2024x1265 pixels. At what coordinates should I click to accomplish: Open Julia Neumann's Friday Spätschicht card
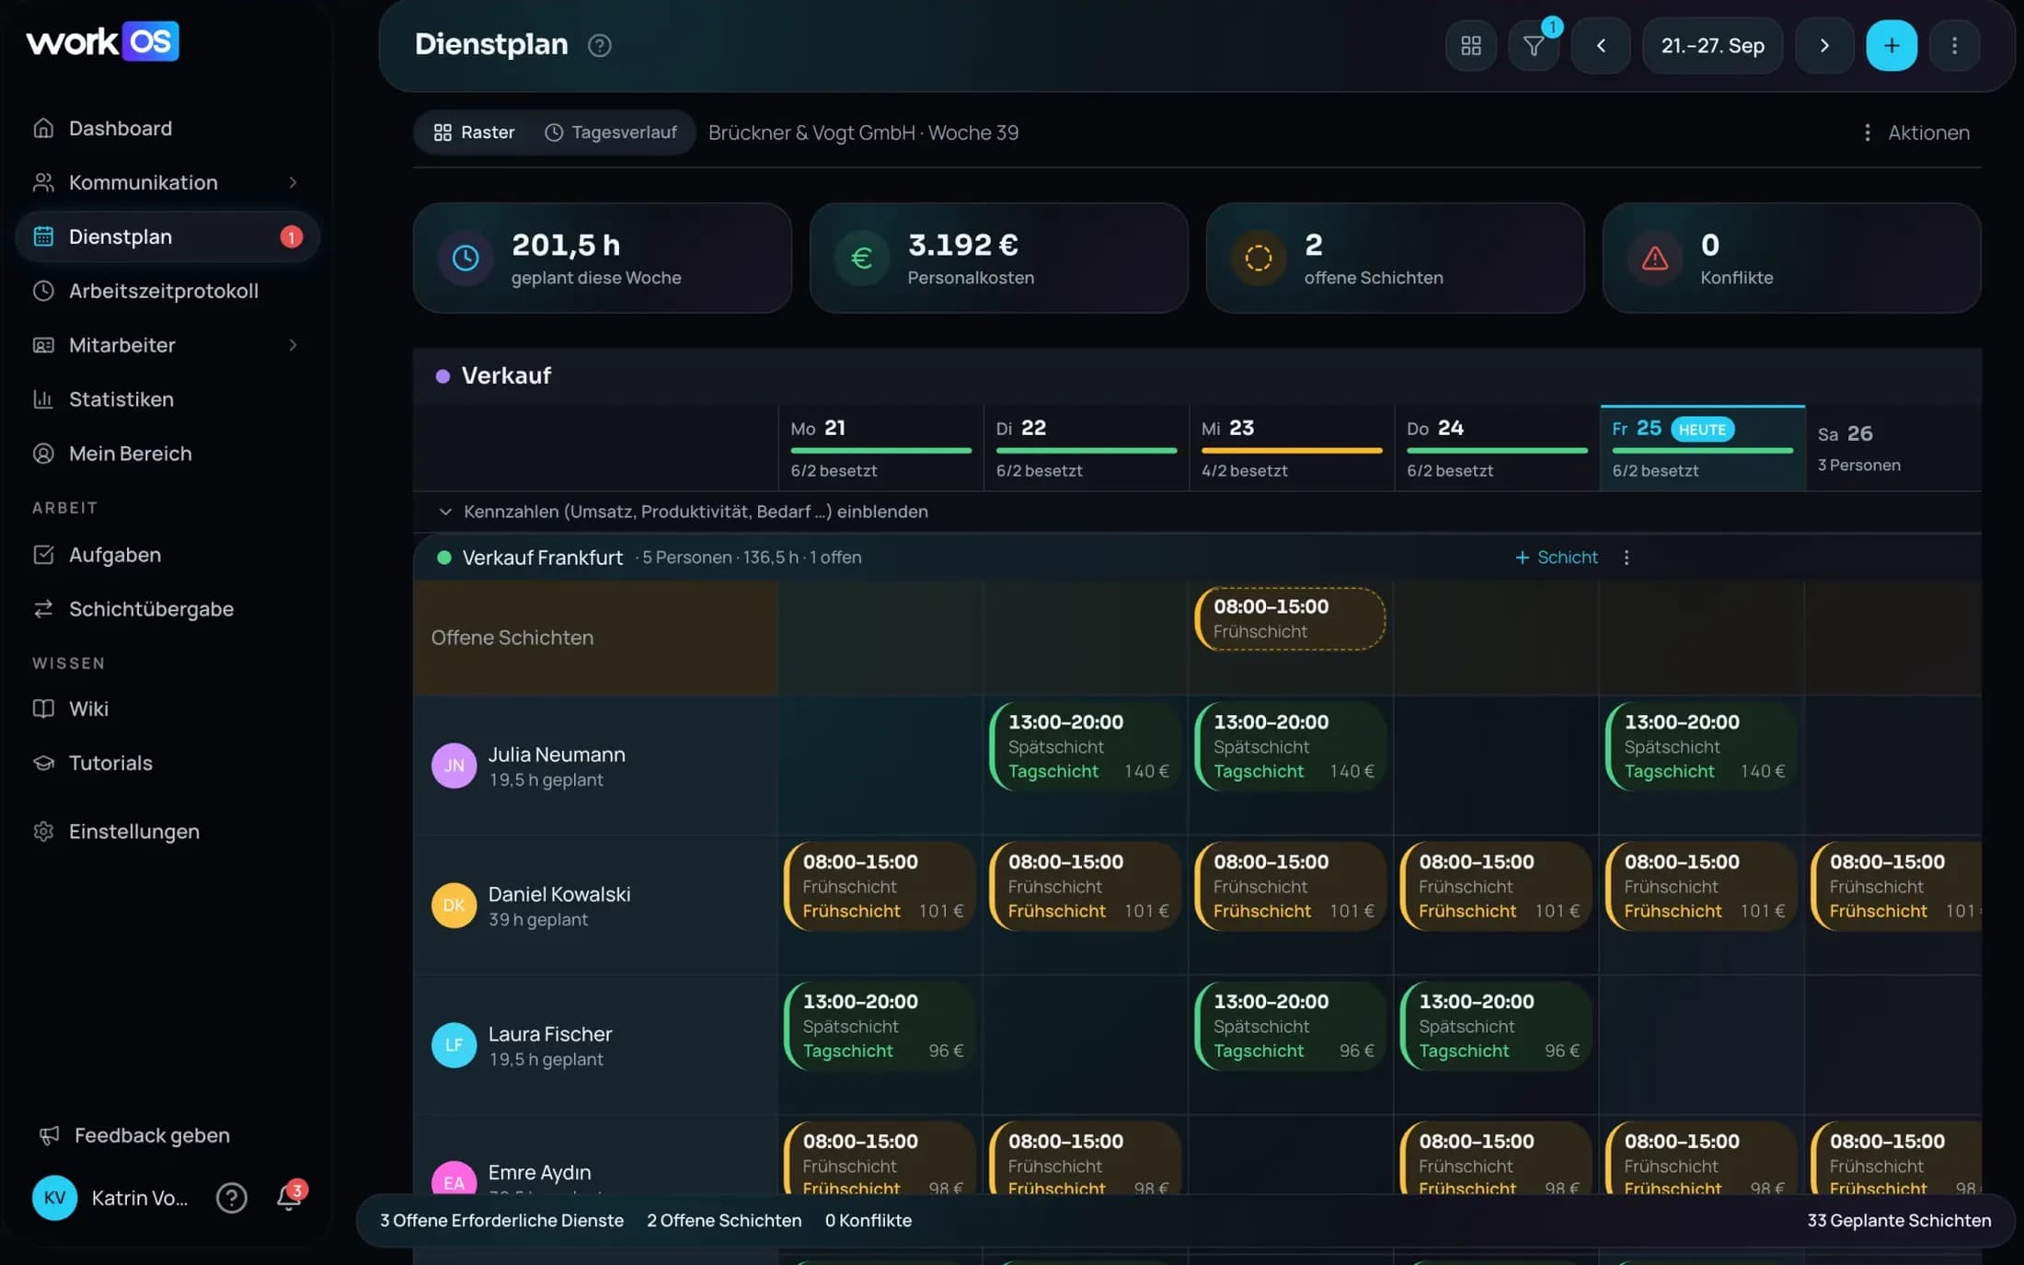coord(1701,746)
